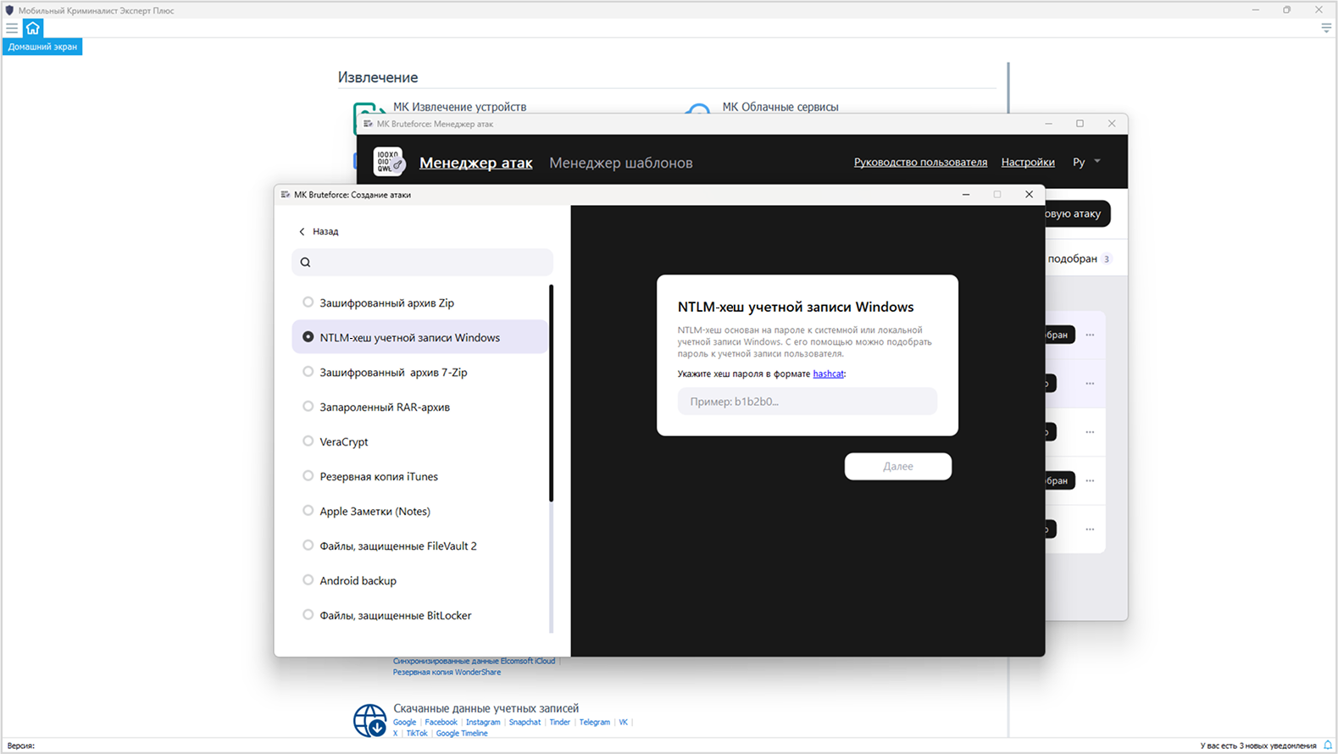Click the Версия label in status bar
Viewport: 1338px width, 754px height.
coord(20,746)
